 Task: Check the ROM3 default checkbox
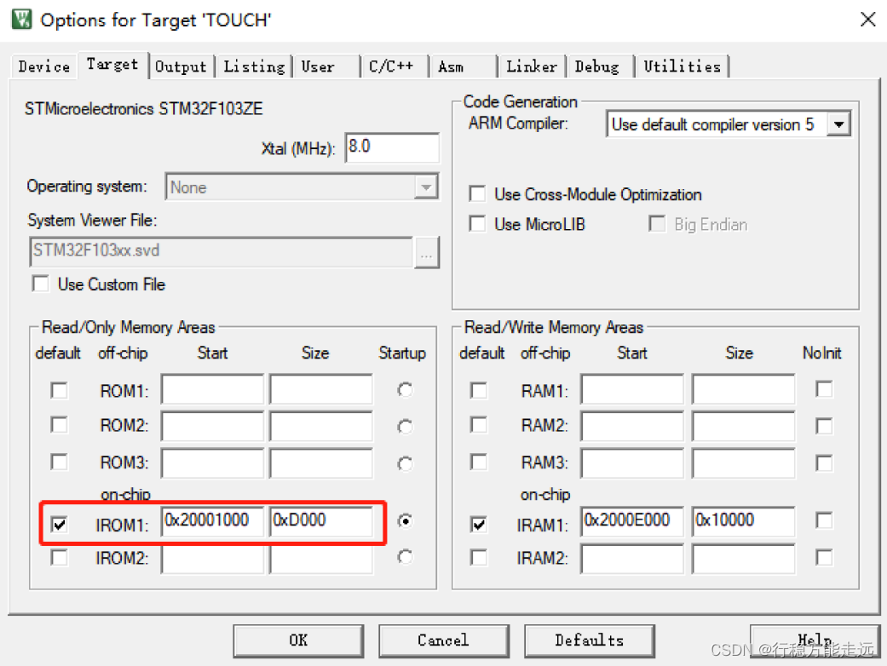(59, 462)
